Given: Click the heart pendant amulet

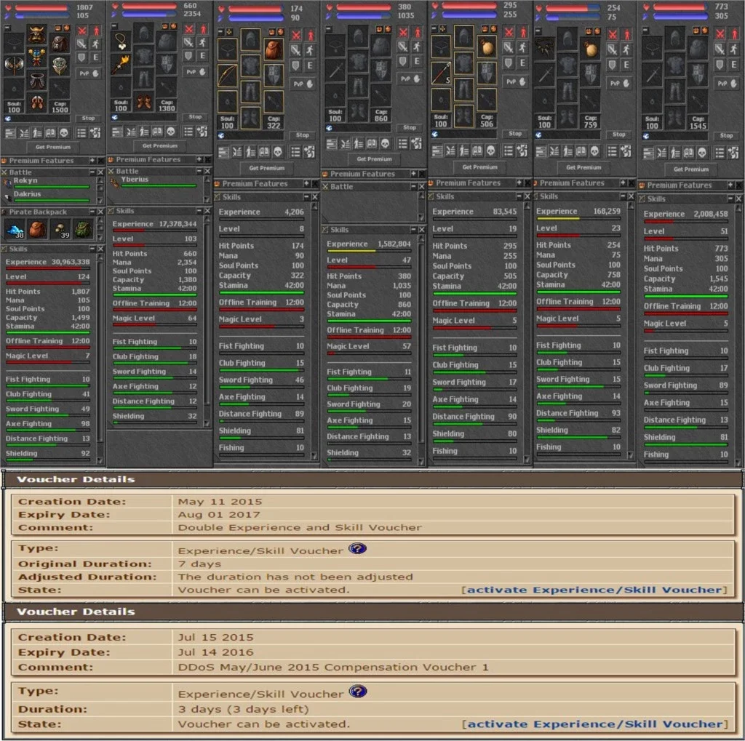Looking at the screenshot, I should tap(121, 42).
